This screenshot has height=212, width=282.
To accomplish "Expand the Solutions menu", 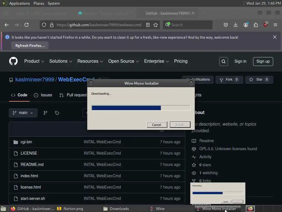I will [61, 61].
